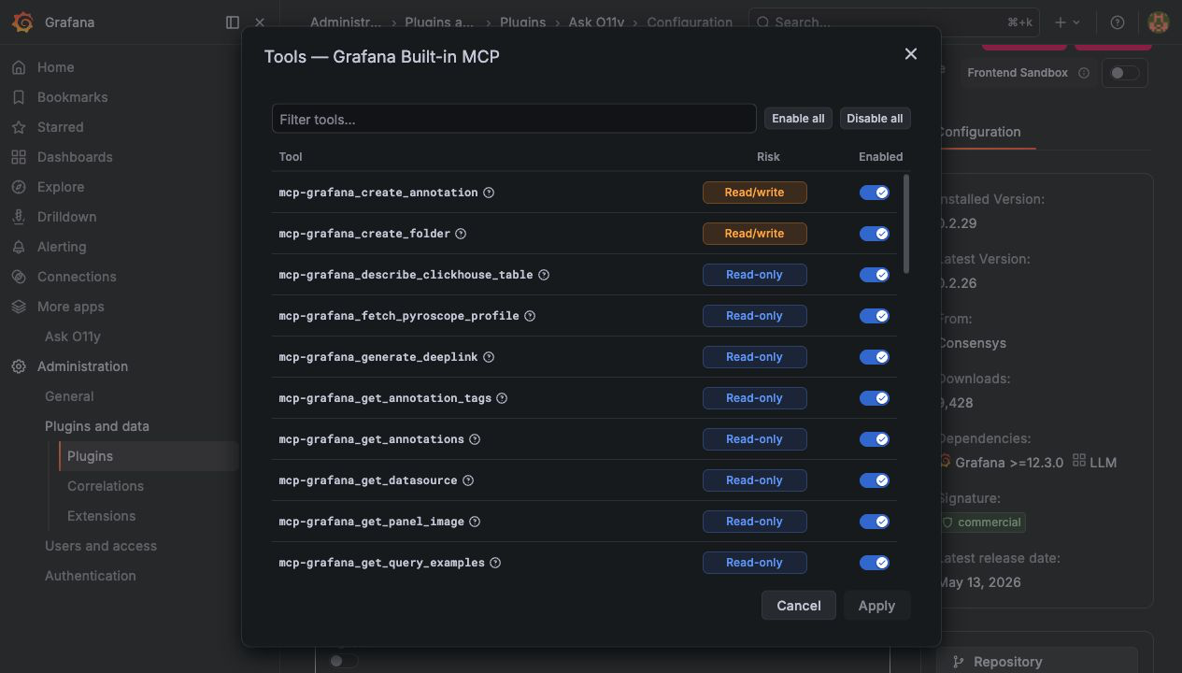Dock the sidebar menu via panel icon
Image resolution: width=1182 pixels, height=673 pixels.
coord(233,22)
